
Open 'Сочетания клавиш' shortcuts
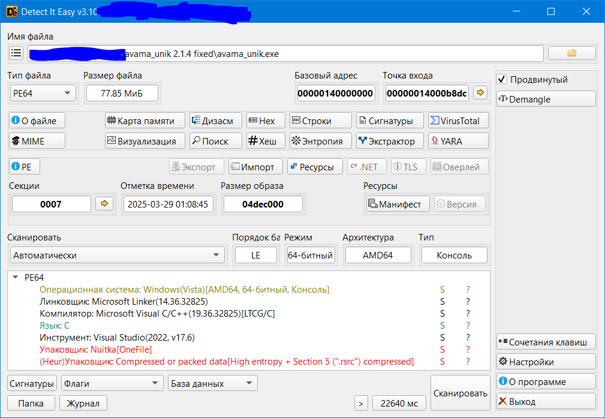pyautogui.click(x=546, y=342)
